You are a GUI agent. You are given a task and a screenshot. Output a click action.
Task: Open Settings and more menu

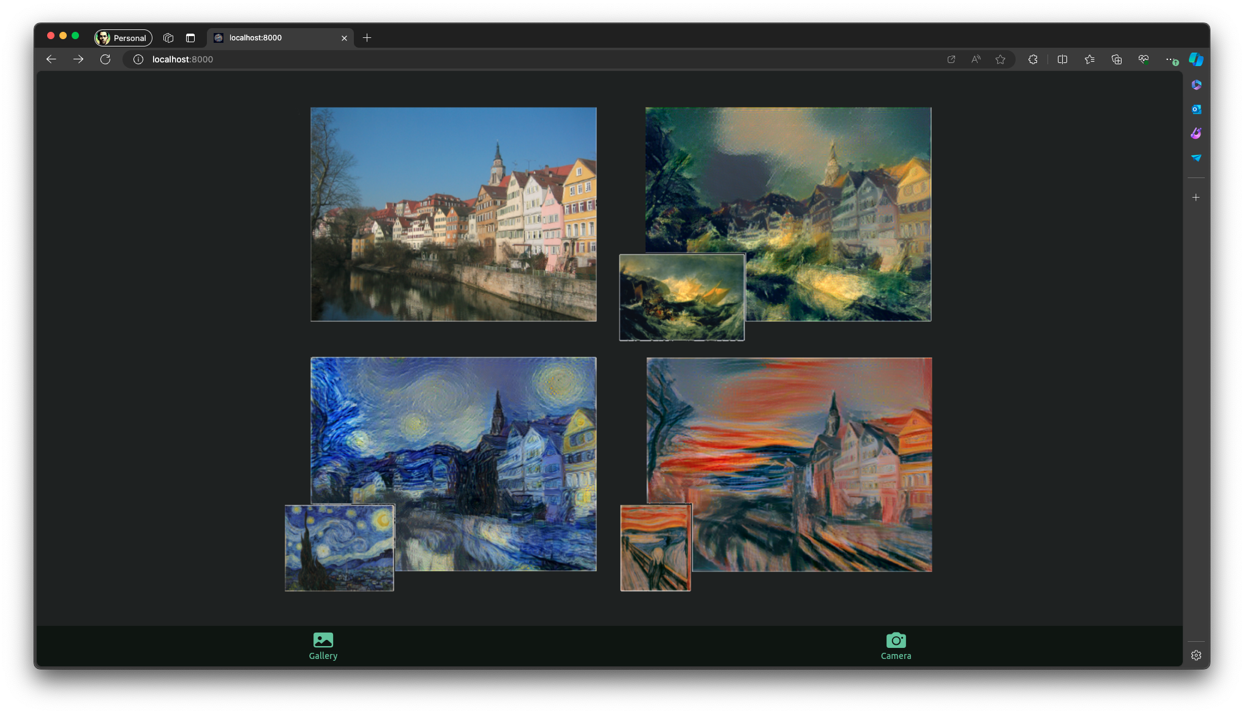(1171, 59)
